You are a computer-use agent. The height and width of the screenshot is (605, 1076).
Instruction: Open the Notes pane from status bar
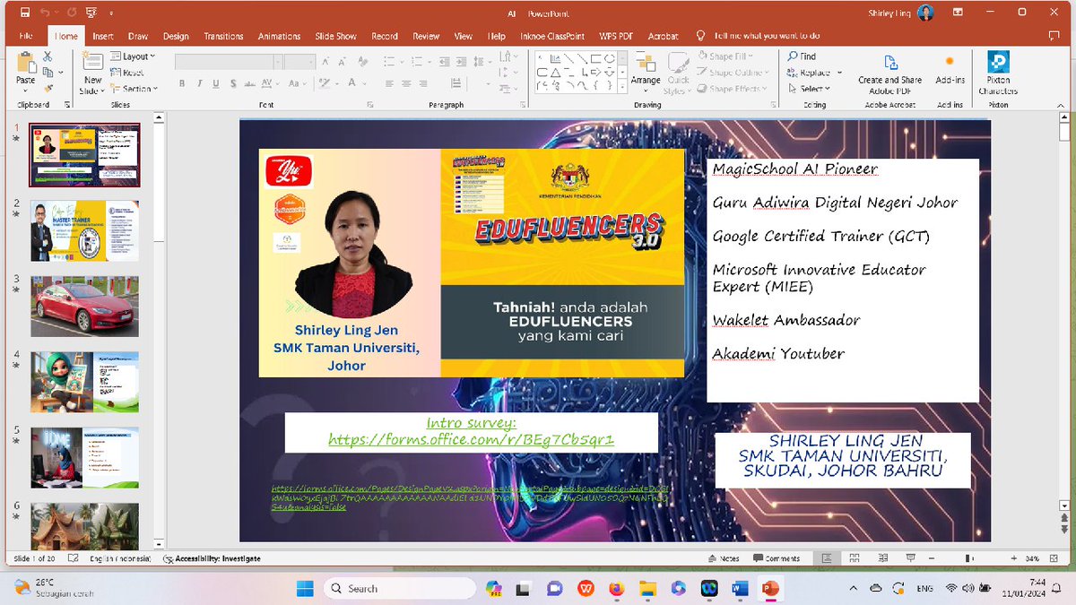click(725, 558)
